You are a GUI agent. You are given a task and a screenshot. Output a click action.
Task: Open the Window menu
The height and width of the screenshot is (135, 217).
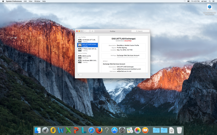[x=37, y=1]
